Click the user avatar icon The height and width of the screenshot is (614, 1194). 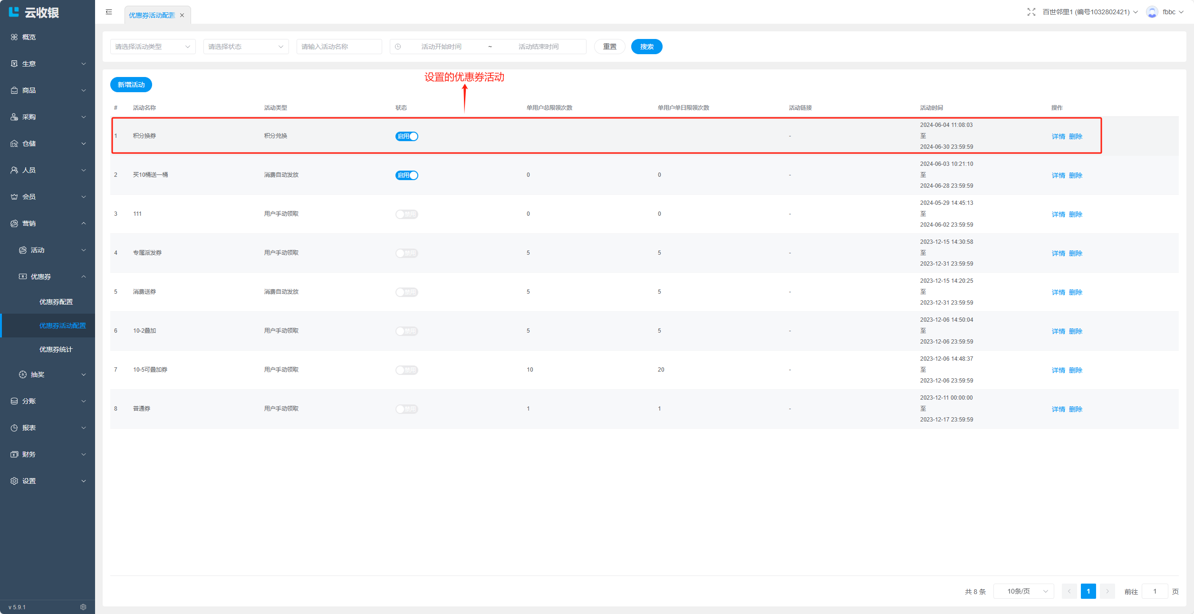pyautogui.click(x=1152, y=12)
